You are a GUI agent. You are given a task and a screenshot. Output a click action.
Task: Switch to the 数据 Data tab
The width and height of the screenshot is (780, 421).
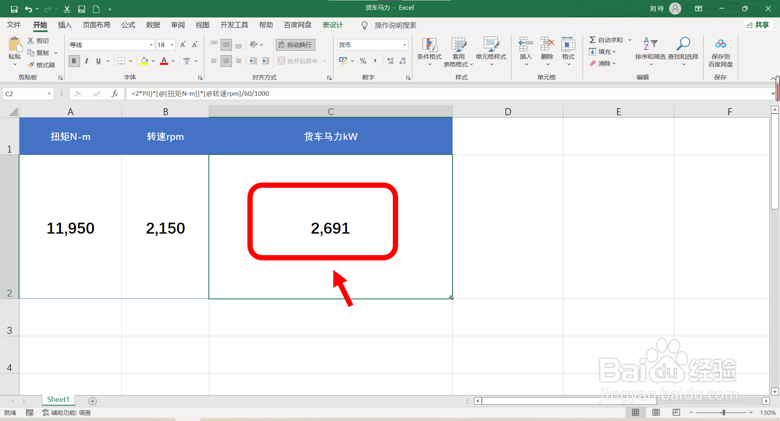click(x=153, y=25)
